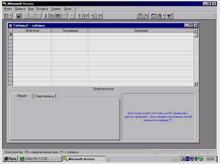This screenshot has width=220, height=164.
Task: Open the Правка menu
Action: tap(20, 9)
